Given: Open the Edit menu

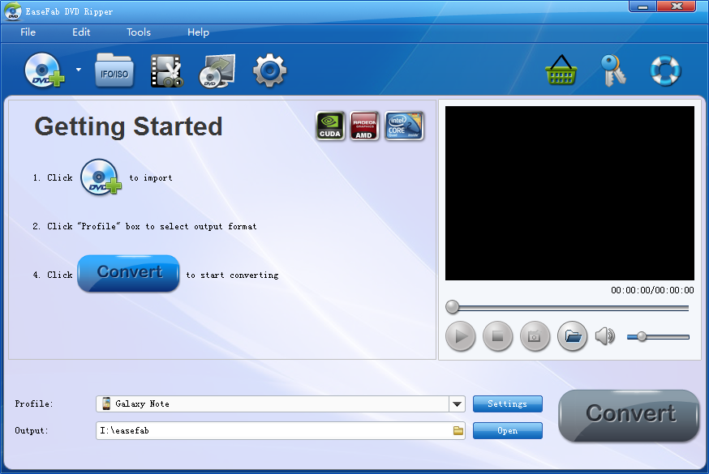Looking at the screenshot, I should [x=81, y=32].
